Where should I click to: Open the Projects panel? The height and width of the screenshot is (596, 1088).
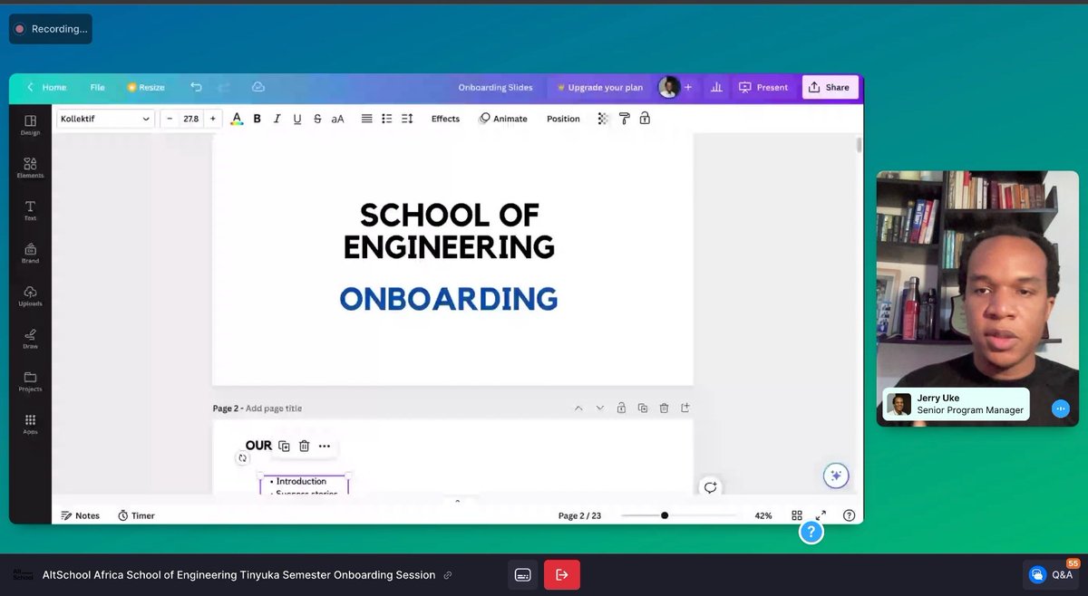[30, 381]
